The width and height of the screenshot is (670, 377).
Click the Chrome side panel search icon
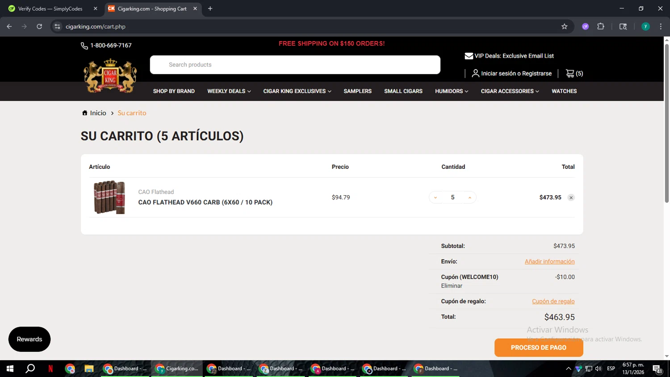pos(623,26)
